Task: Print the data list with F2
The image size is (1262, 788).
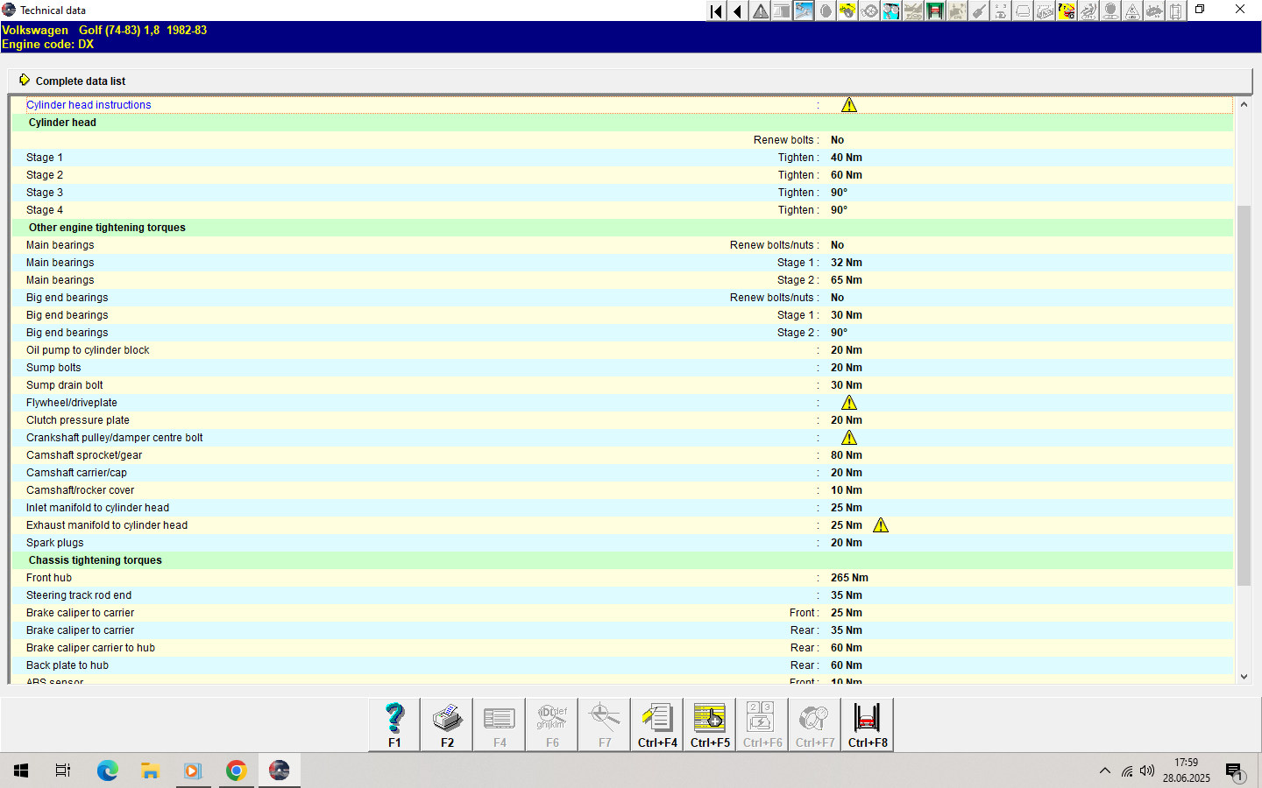Action: coord(447,725)
